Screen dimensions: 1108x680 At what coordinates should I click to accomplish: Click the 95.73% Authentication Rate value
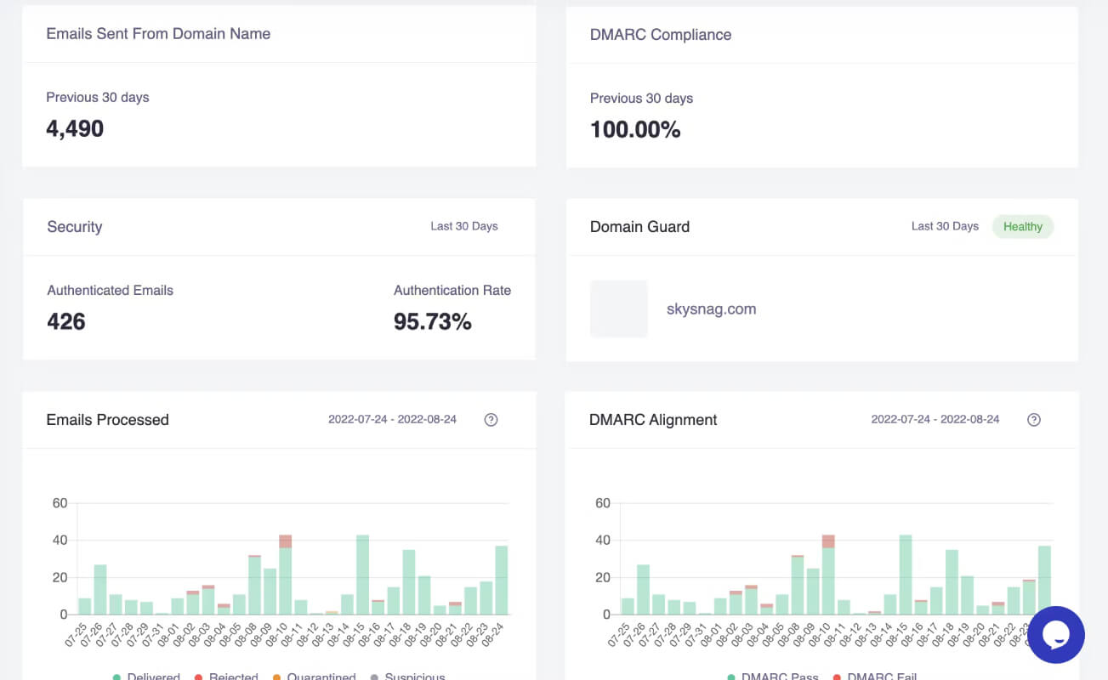pyautogui.click(x=432, y=321)
